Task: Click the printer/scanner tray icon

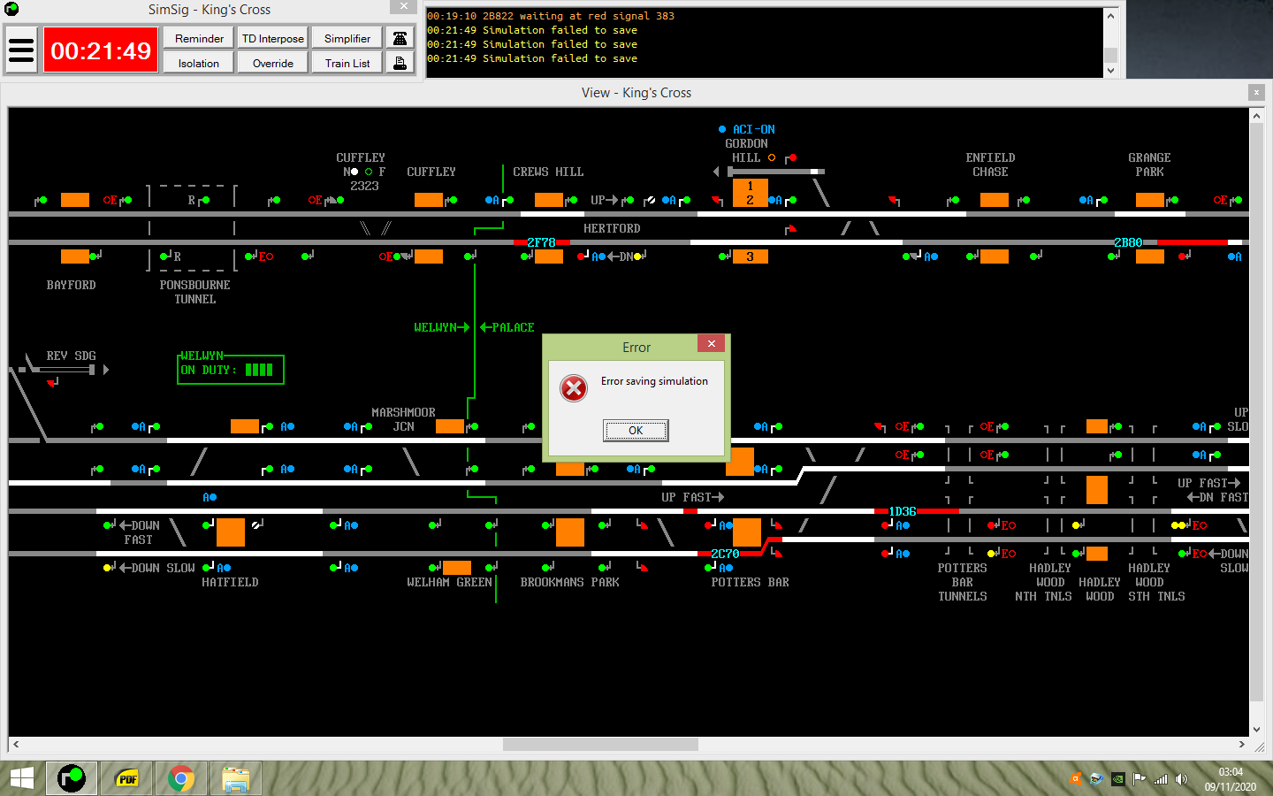Action: pyautogui.click(x=1097, y=779)
